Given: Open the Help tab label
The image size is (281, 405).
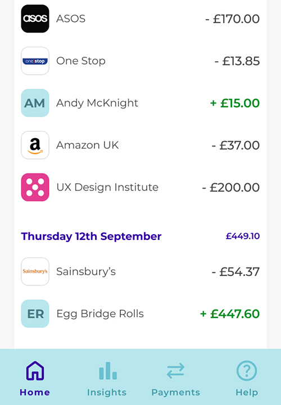Looking at the screenshot, I should click(247, 393).
